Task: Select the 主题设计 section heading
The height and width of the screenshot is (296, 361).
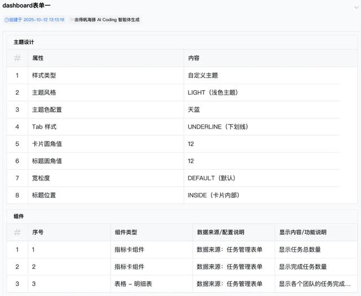Action: pyautogui.click(x=25, y=42)
